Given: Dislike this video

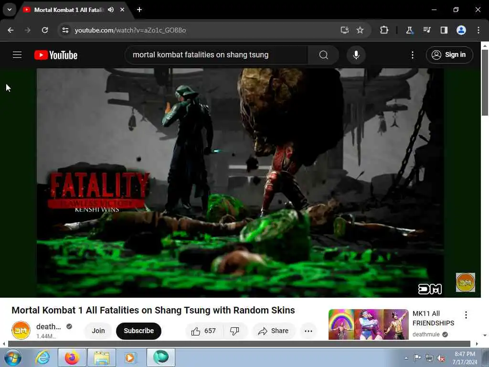Looking at the screenshot, I should point(235,331).
